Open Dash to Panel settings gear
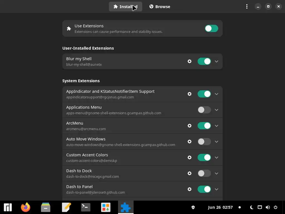285x214 pixels. click(189, 189)
